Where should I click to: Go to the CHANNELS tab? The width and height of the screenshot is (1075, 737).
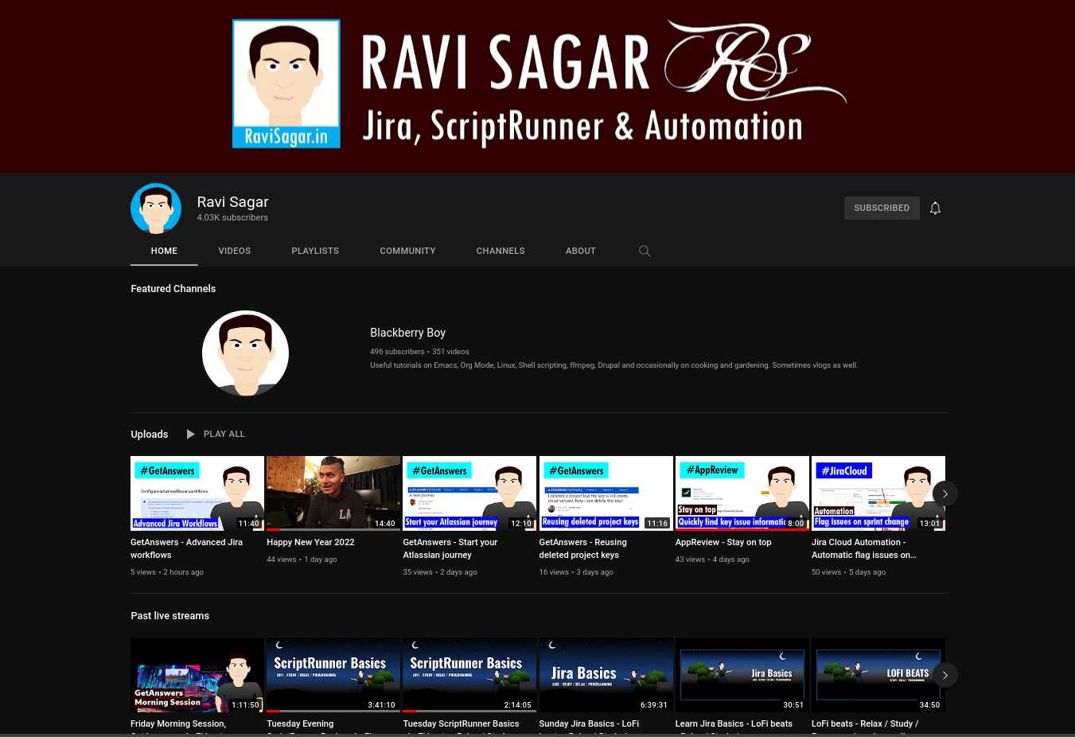click(500, 251)
